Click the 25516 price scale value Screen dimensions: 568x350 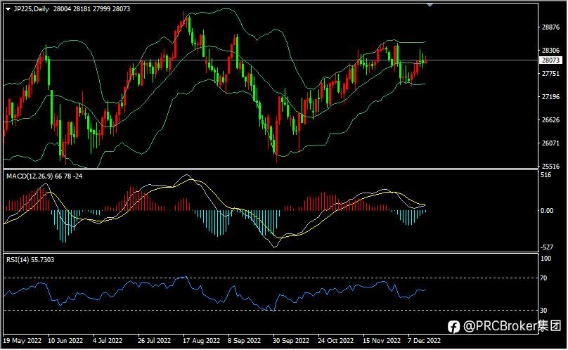tap(550, 167)
